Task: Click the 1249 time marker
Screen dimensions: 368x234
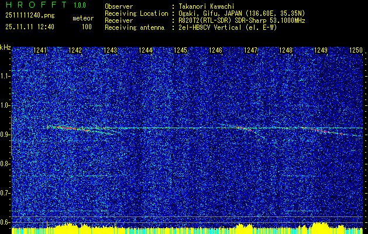Action: coord(321,50)
